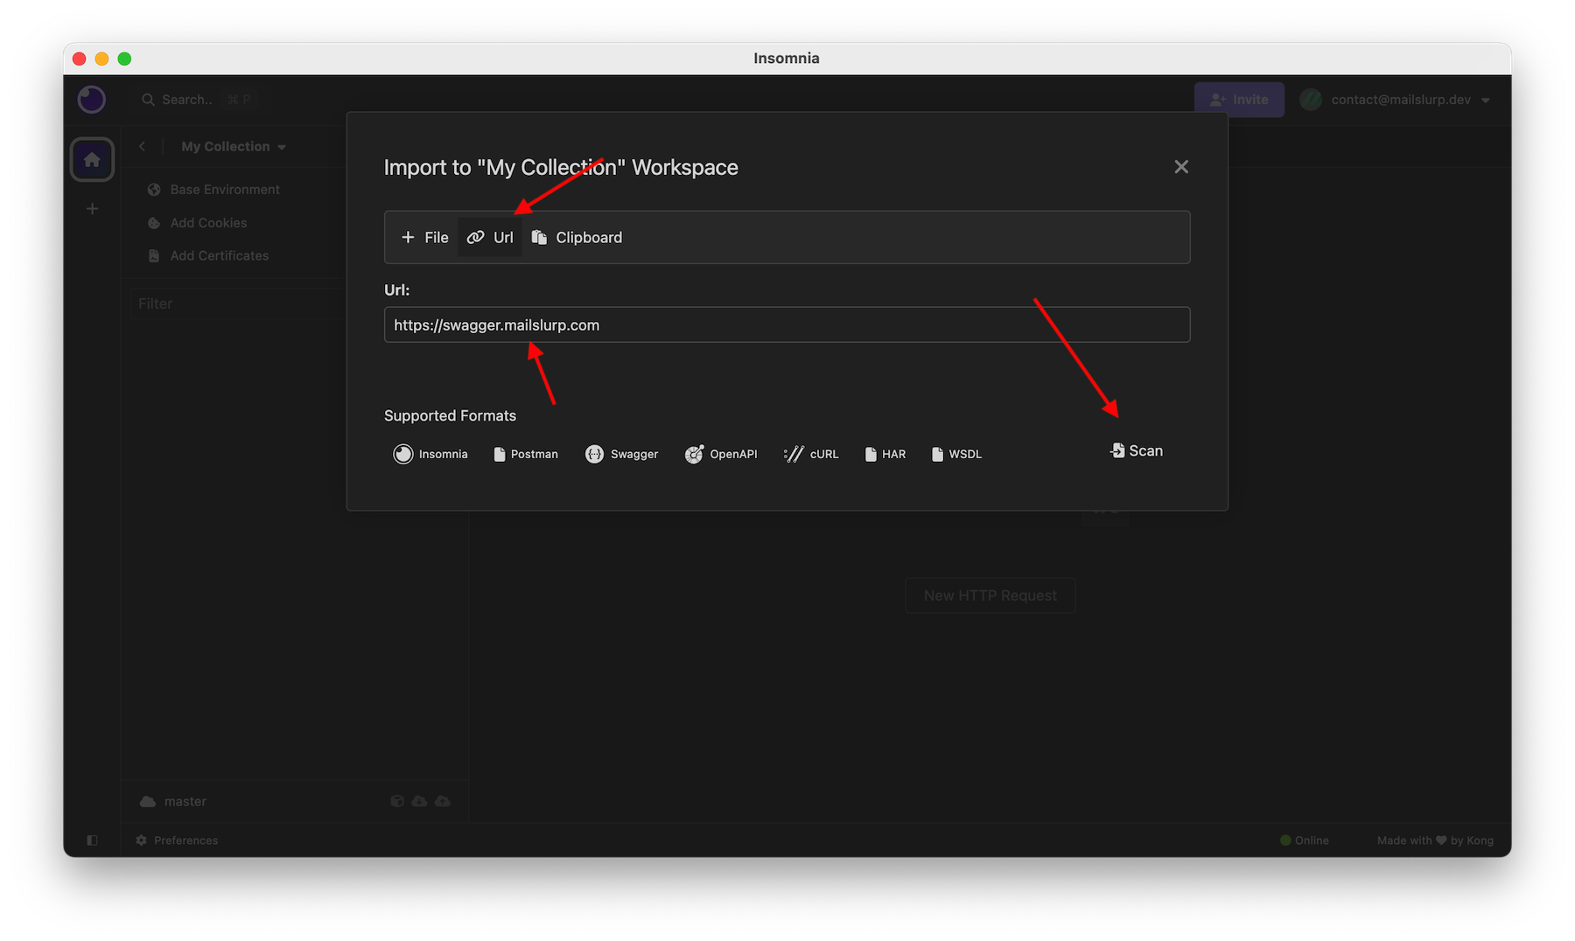The height and width of the screenshot is (941, 1575).
Task: Click the account avatar icon
Action: coord(1310,100)
